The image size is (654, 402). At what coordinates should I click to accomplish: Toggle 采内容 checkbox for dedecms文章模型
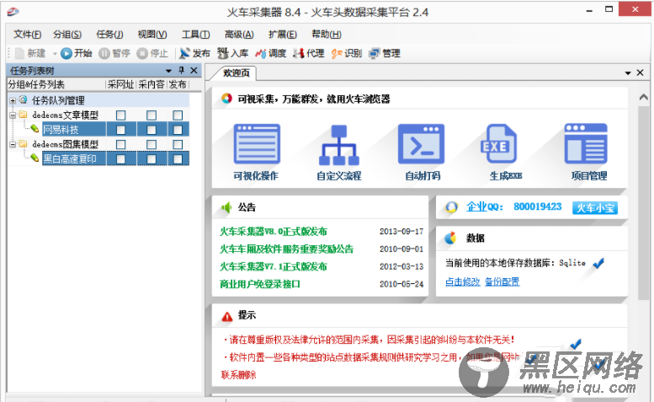(x=152, y=115)
